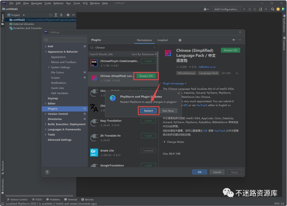Screen dimensions: 287x206
Task: Open the Structure side tool window
Action: [3, 167]
